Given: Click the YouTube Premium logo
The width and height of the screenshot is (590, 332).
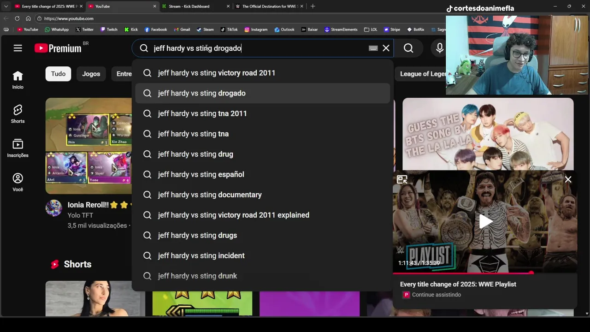Looking at the screenshot, I should coord(58,48).
